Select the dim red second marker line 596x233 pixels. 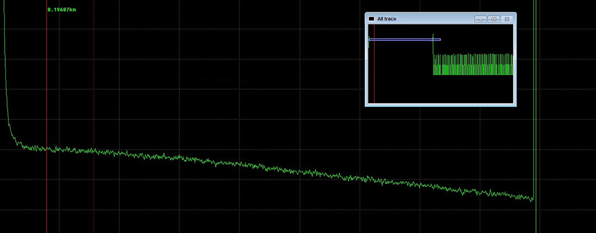pos(94,87)
